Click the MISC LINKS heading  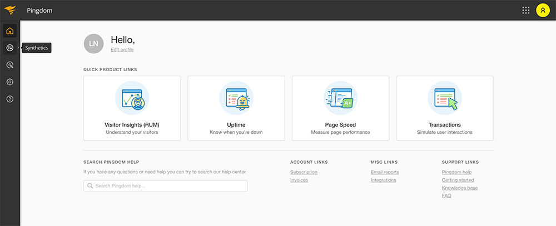point(384,162)
